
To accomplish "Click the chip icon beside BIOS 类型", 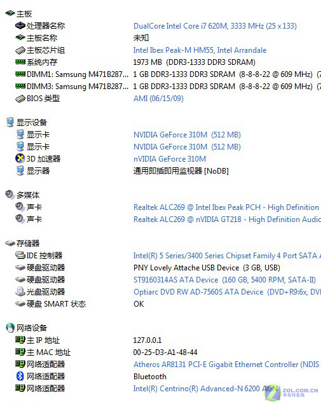I will click(20, 99).
